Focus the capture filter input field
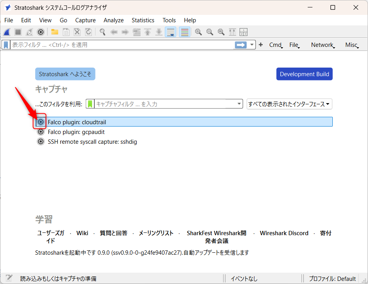368x284 pixels. (x=164, y=104)
